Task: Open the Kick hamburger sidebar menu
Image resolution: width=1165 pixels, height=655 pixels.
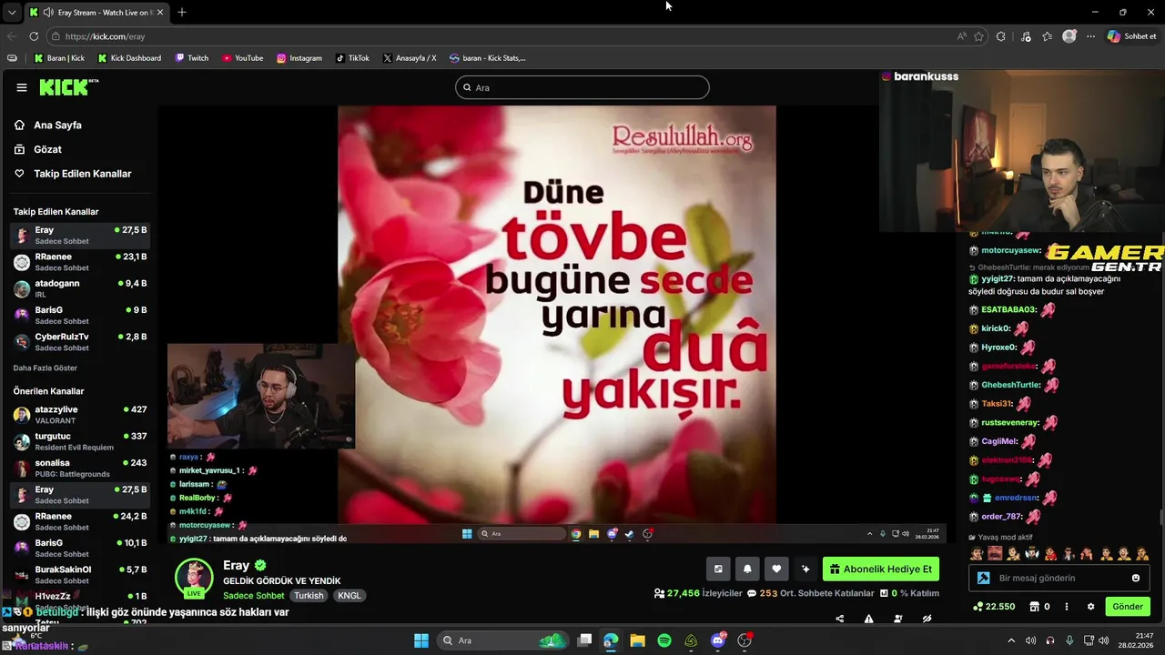Action: 22,87
